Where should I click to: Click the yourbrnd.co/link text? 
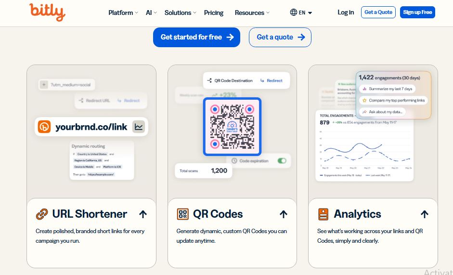coord(91,127)
